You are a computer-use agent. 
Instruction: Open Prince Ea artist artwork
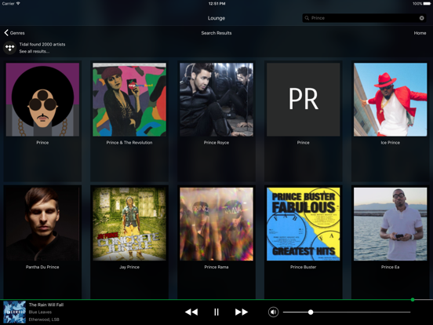coord(390,224)
